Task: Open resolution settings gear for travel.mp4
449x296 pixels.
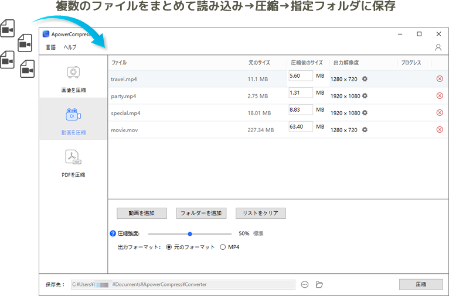Action: point(365,79)
